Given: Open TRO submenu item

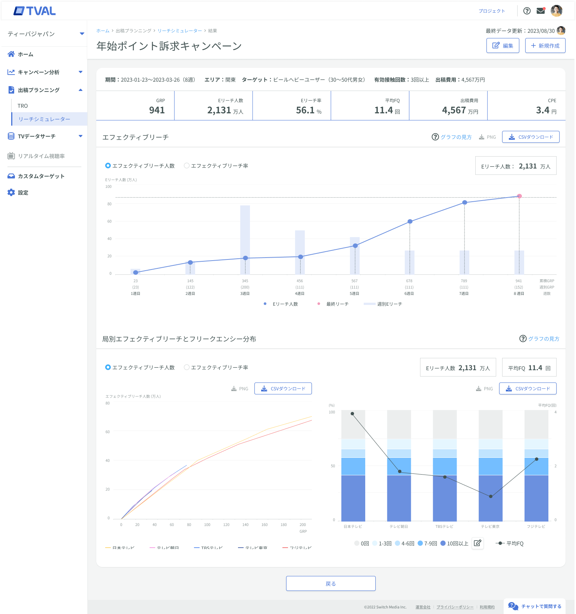Looking at the screenshot, I should 23,106.
